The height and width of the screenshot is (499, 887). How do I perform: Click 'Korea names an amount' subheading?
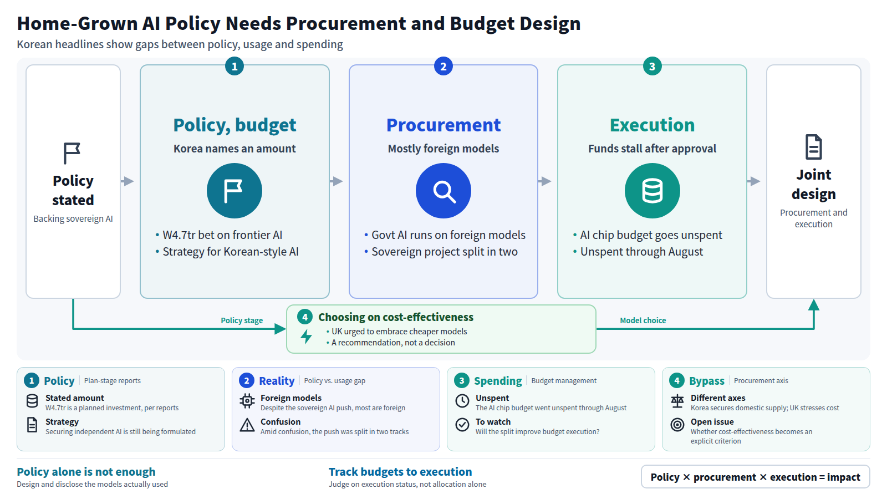[235, 149]
